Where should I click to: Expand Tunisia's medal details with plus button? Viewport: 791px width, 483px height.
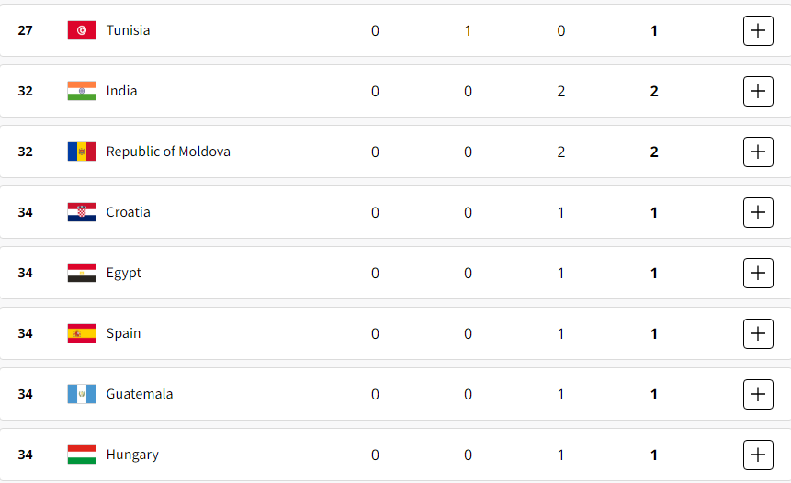758,30
